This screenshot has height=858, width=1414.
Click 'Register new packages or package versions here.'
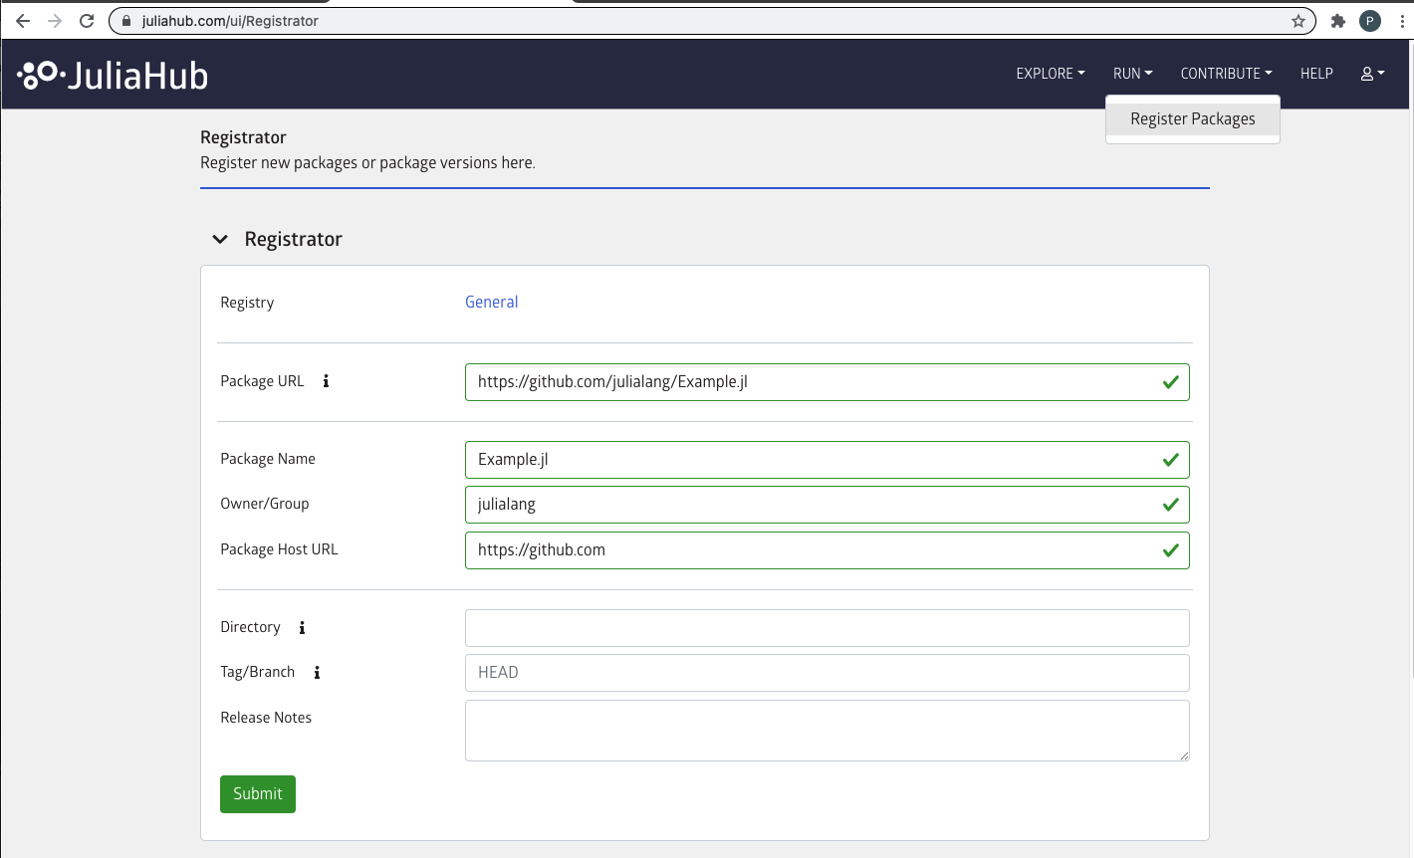click(x=367, y=162)
